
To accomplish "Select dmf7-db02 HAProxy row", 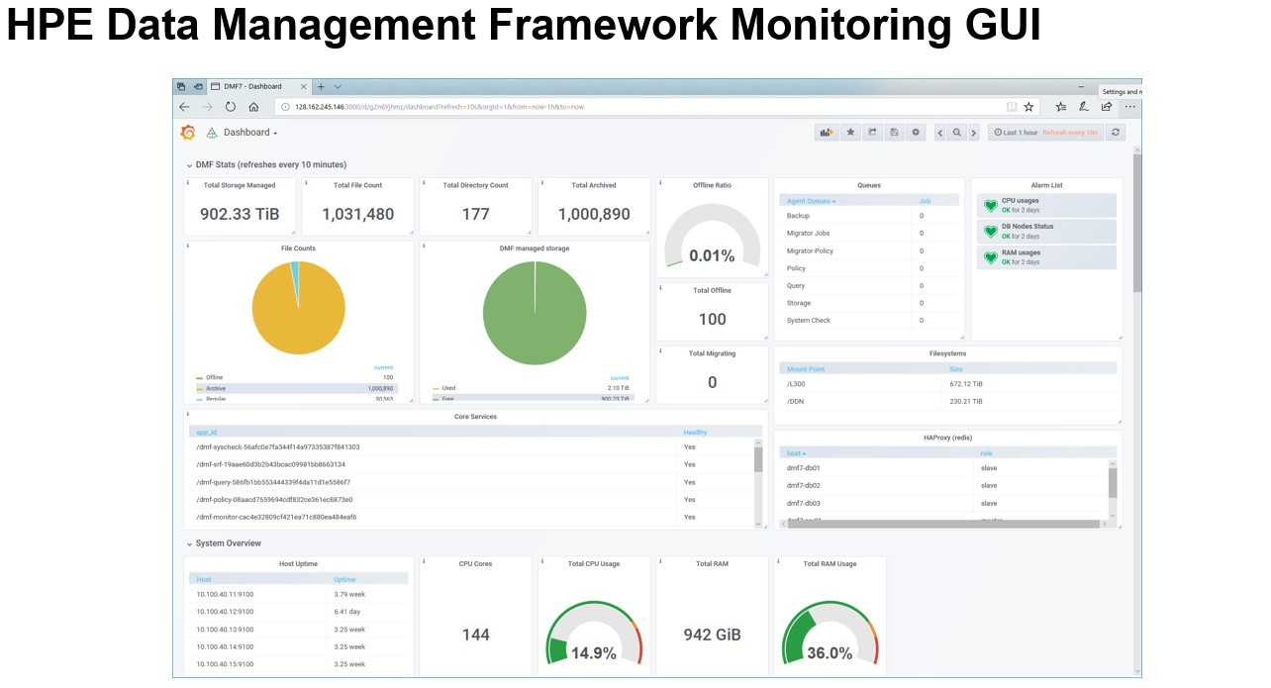I will point(943,486).
